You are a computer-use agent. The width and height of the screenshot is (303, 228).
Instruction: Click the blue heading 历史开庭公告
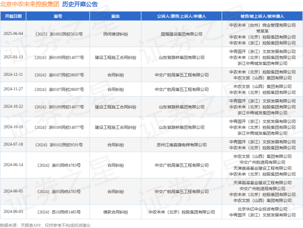point(80,4)
